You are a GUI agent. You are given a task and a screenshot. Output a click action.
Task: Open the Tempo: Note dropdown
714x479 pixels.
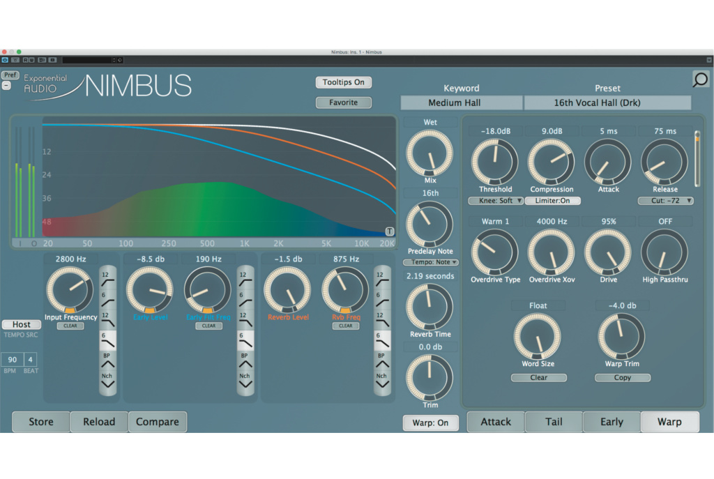[x=430, y=262]
